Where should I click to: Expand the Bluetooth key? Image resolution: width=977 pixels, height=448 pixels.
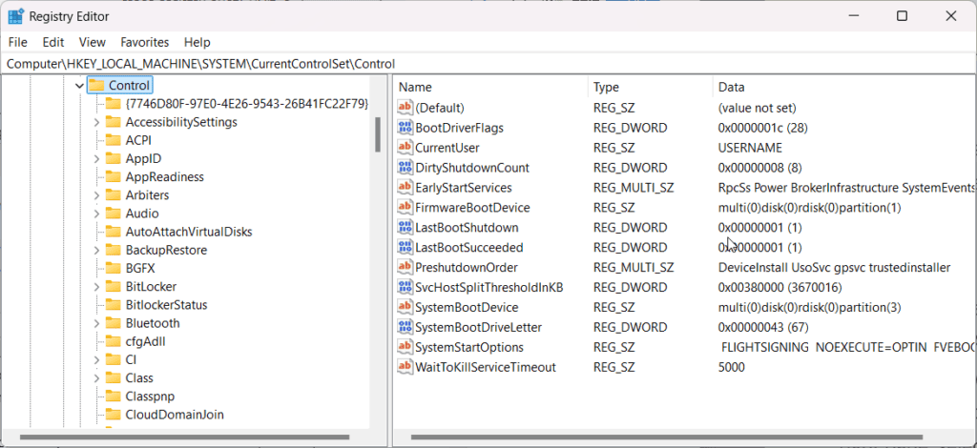(x=96, y=323)
